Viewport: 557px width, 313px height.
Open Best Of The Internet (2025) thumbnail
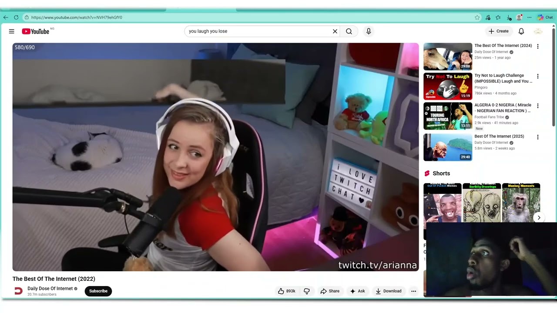[448, 147]
